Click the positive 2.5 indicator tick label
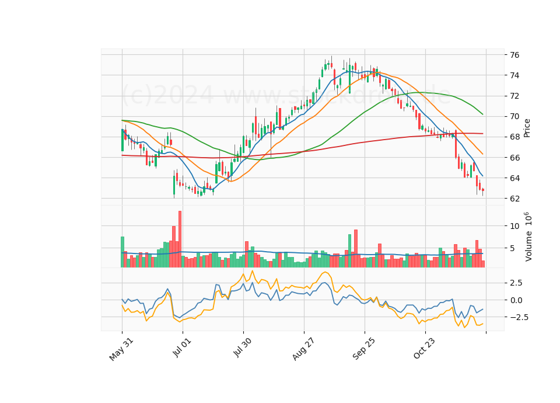The width and height of the screenshot is (560, 403). (516, 283)
